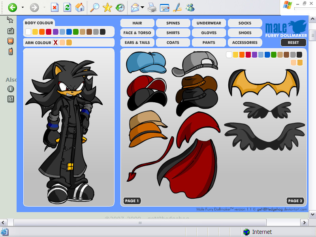Screen dimensions: 316x237
Task: Click the horizontal scrollbar right arrow
Action: click(x=304, y=222)
